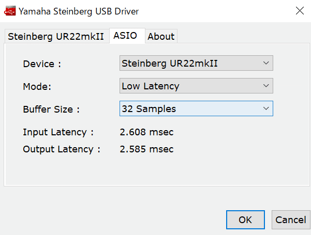The width and height of the screenshot is (311, 235).
Task: Click the "Input Latency :" label
Action: point(58,132)
